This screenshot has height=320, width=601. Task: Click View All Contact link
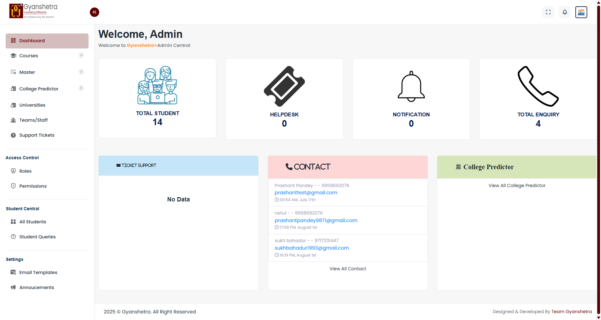tap(348, 269)
